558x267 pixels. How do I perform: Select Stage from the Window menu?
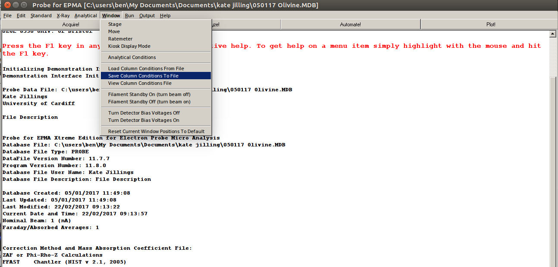click(x=115, y=24)
